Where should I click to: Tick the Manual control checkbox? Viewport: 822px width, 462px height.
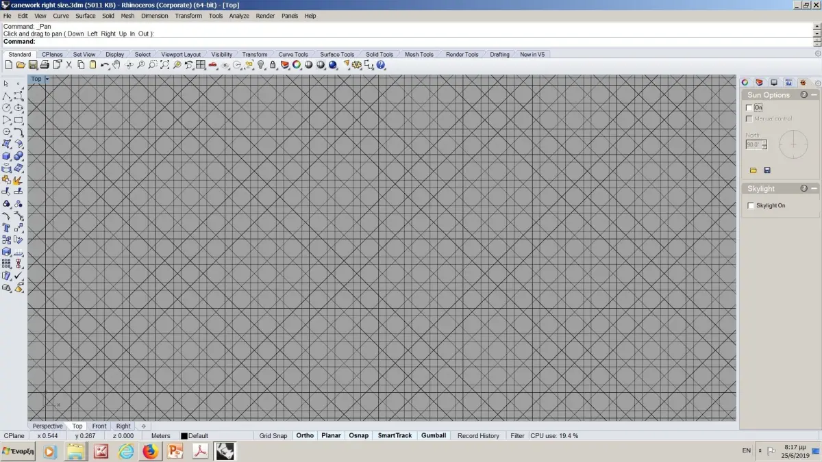coord(749,118)
